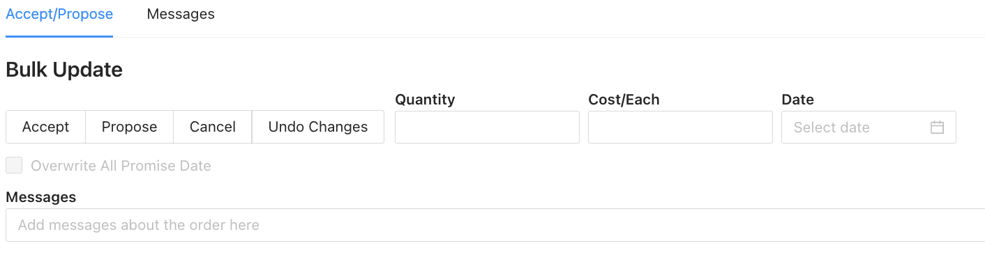985x255 pixels.
Task: Revert edits with Undo Changes
Action: click(318, 127)
